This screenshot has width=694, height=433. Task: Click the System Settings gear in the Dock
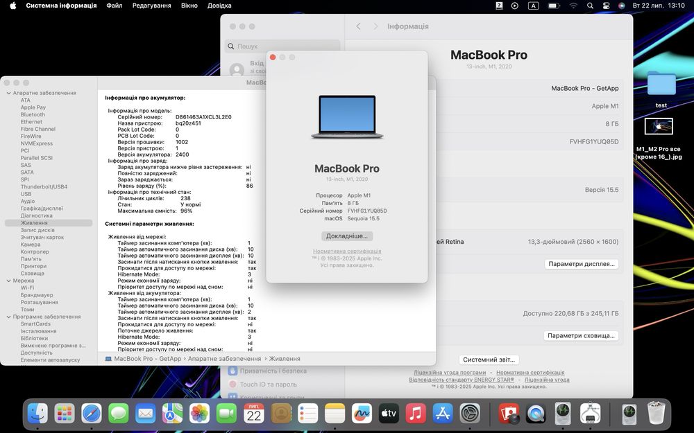click(x=470, y=414)
